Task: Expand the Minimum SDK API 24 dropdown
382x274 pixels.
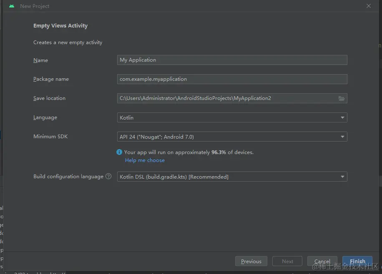Action: pos(232,137)
